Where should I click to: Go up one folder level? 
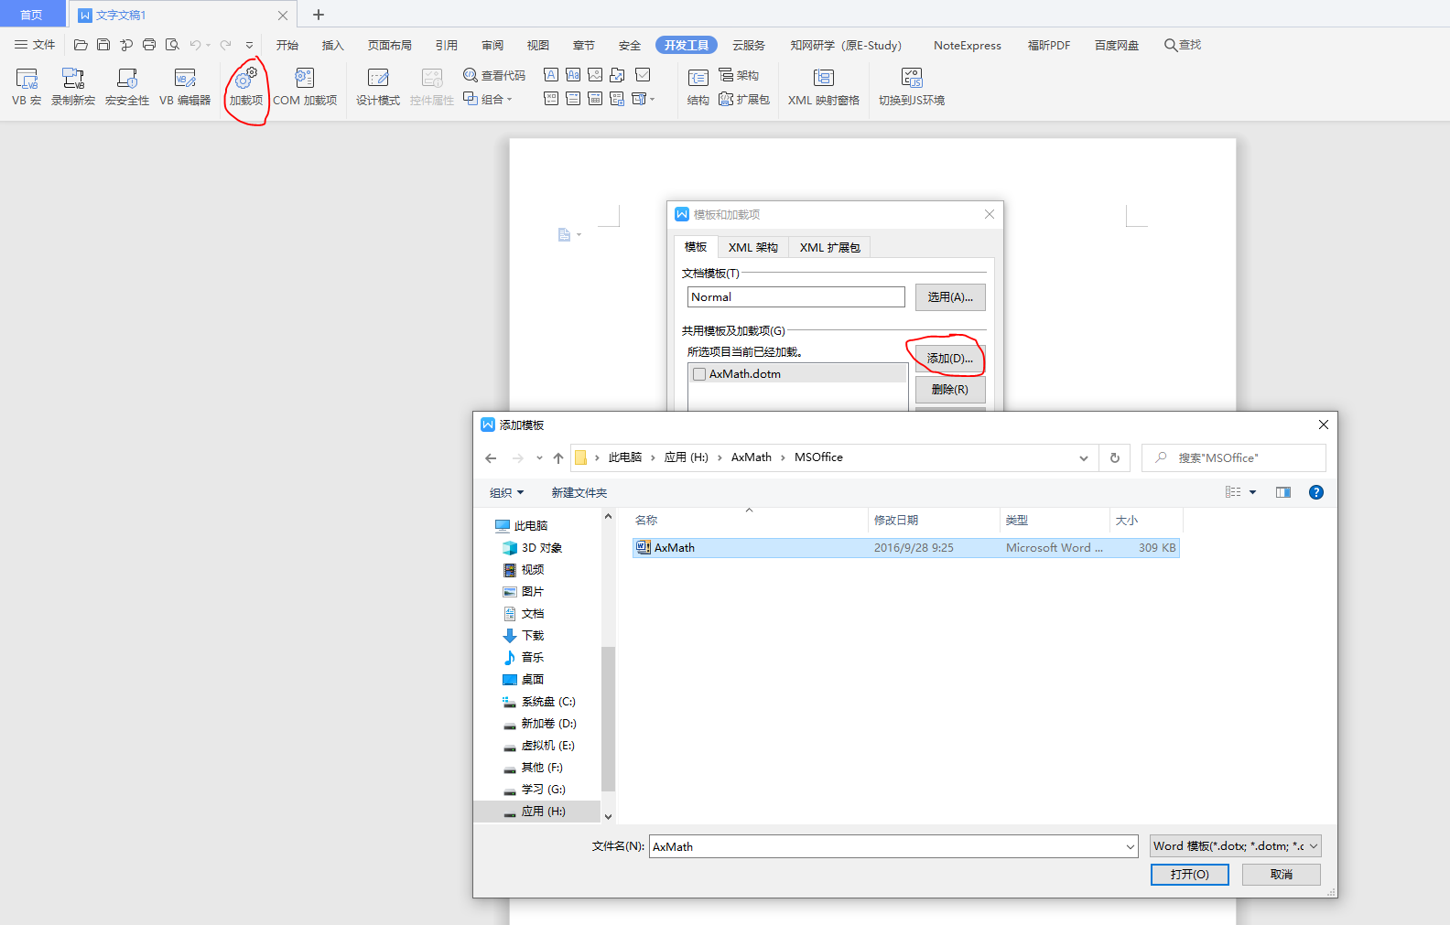point(558,458)
